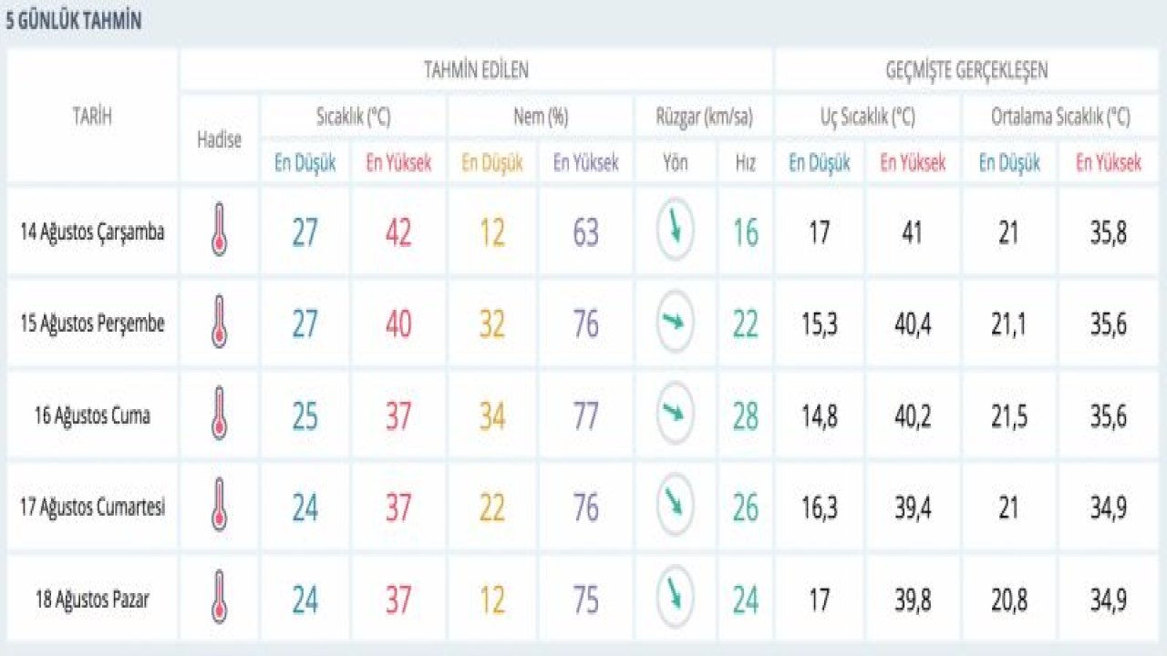
Task: Click thermometer icon for 15 Ağustos Perşembe
Action: click(219, 322)
